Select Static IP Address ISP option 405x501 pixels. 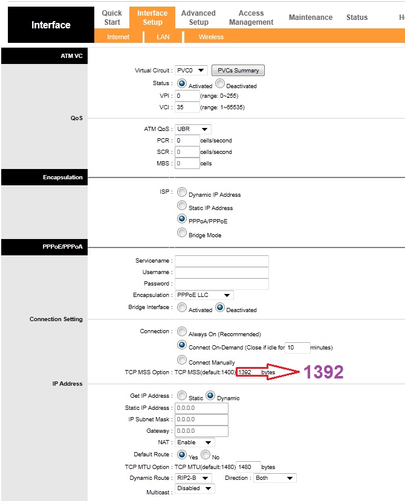pyautogui.click(x=182, y=205)
